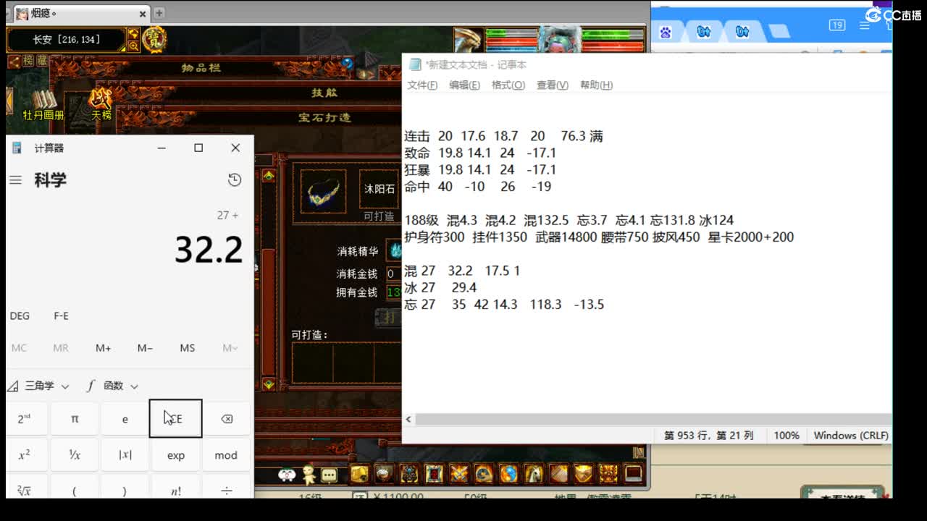Select the necklace equipment slot
Viewport: 927px width, 521px height.
click(322, 191)
